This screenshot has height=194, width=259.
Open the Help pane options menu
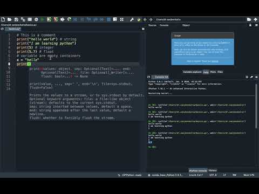256,25
